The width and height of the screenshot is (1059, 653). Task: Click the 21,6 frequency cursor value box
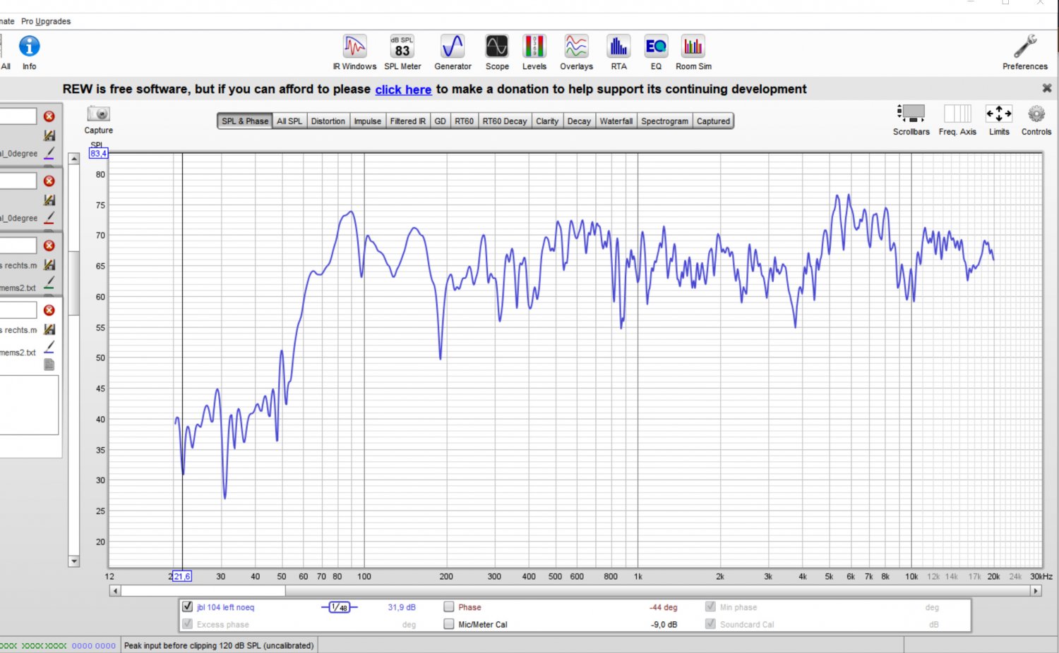tap(182, 576)
